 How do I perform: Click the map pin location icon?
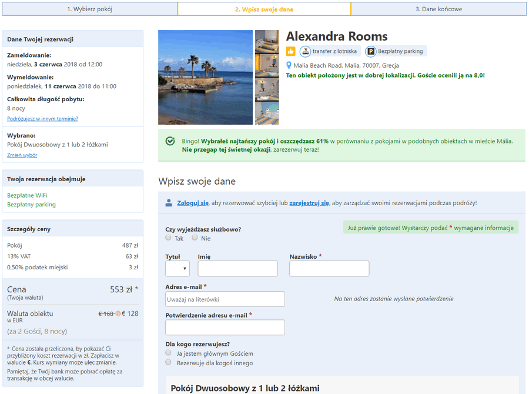[x=289, y=65]
